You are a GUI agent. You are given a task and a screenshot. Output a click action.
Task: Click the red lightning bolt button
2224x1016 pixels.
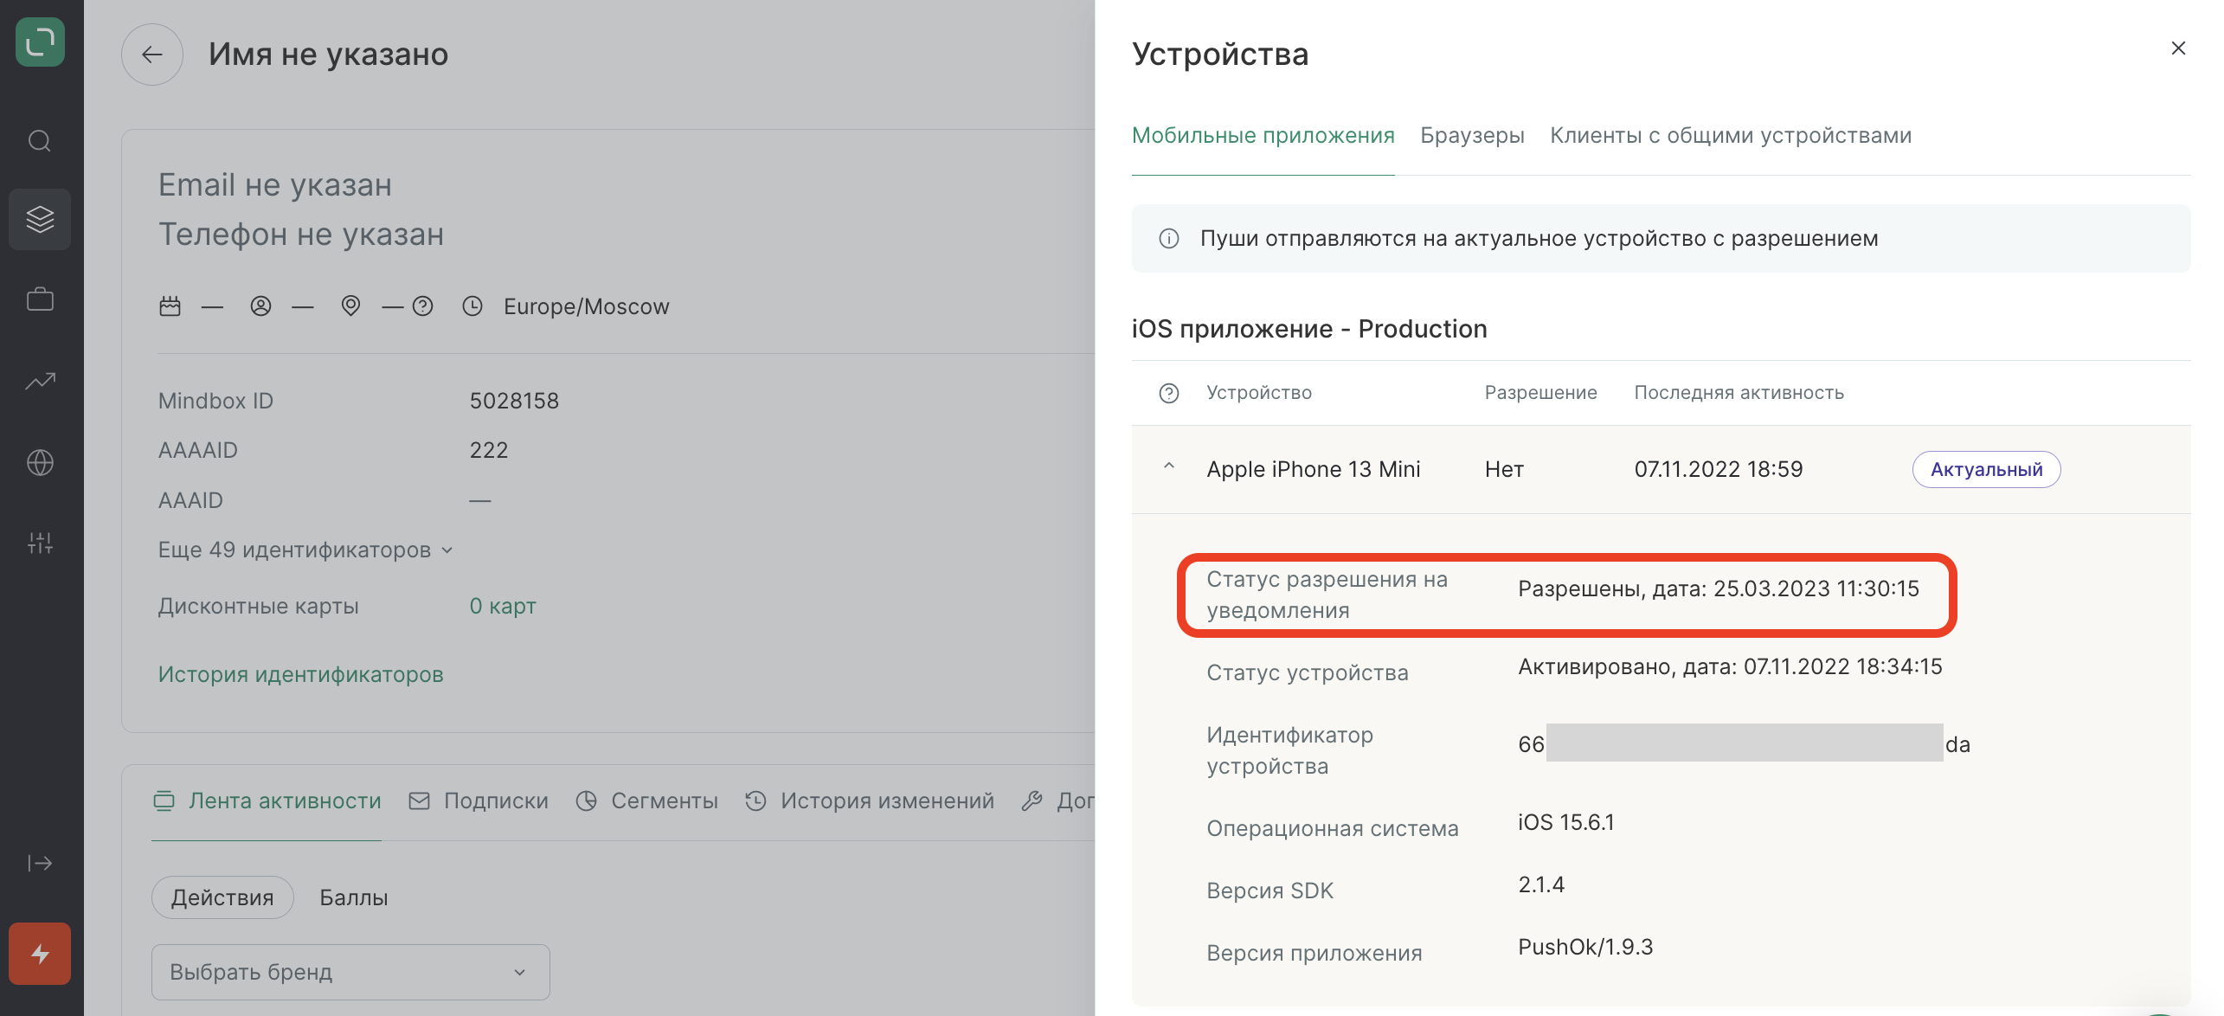pyautogui.click(x=40, y=954)
